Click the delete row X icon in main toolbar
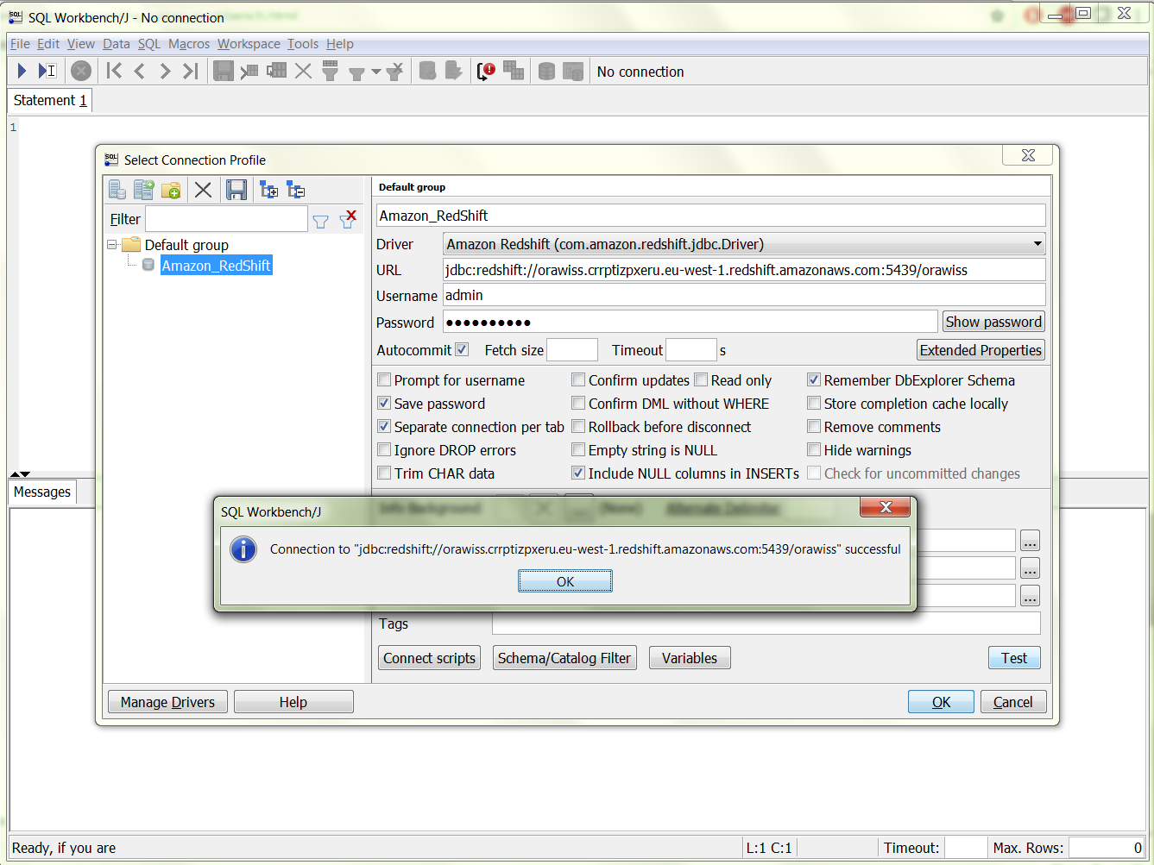 pos(303,71)
